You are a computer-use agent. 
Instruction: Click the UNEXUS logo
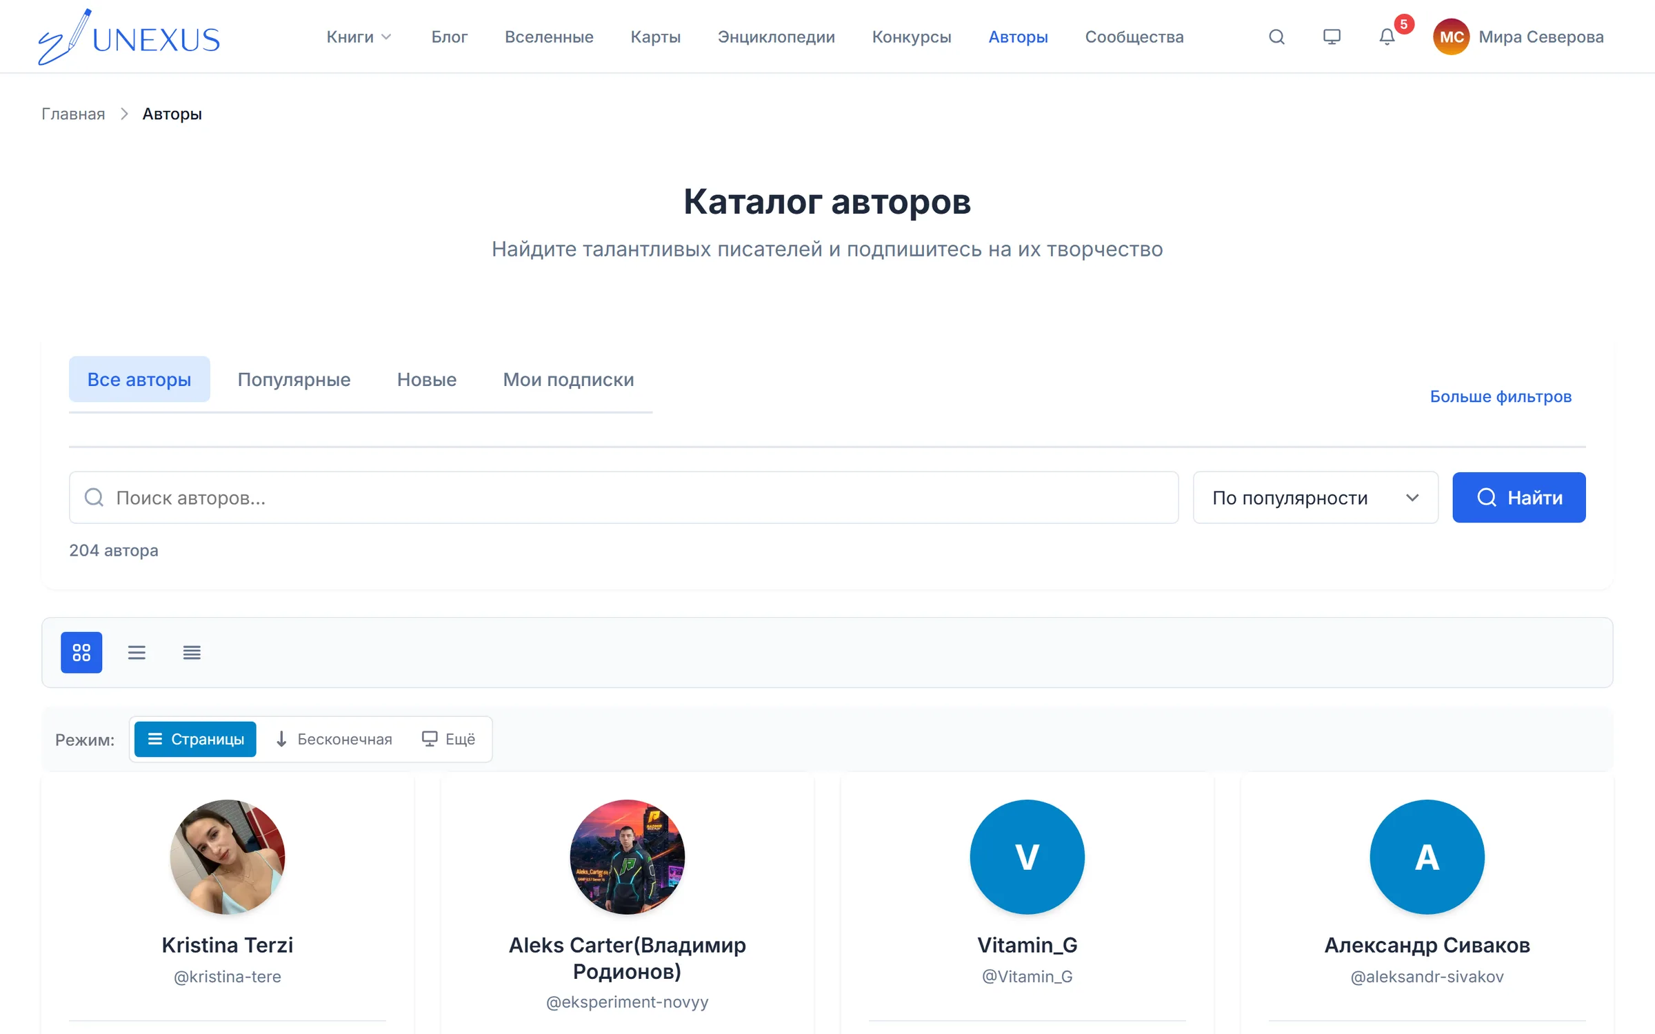129,37
